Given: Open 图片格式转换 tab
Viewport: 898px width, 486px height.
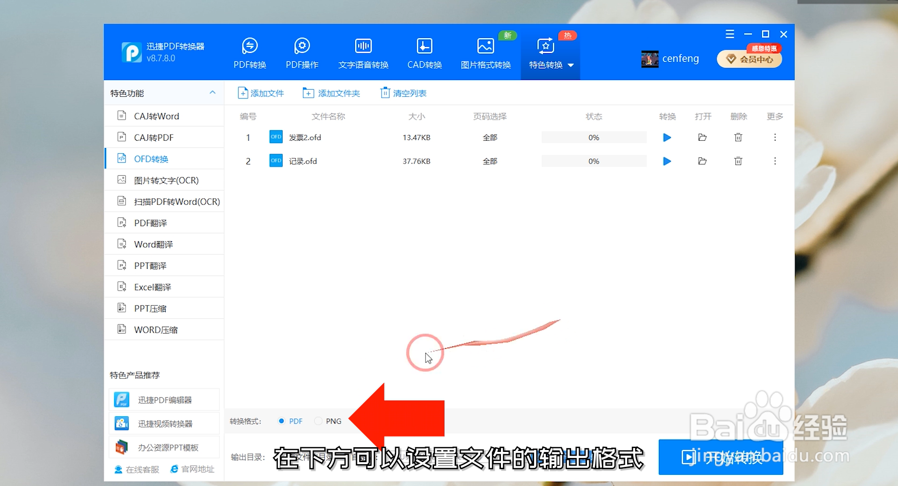Looking at the screenshot, I should coord(485,53).
